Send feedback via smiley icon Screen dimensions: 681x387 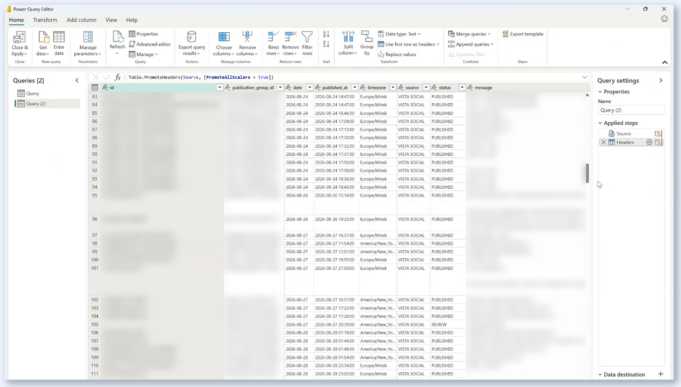coord(664,19)
